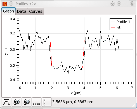Close the Profiles <2> window
The image size is (137, 109).
coord(132,4)
